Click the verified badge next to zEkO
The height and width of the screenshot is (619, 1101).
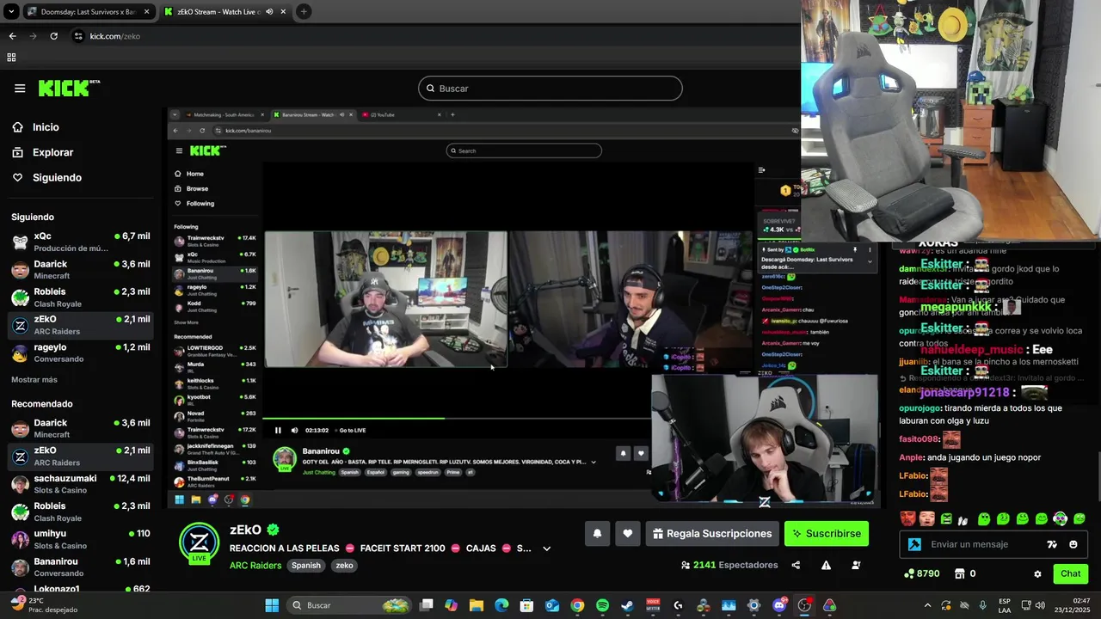coord(273,530)
